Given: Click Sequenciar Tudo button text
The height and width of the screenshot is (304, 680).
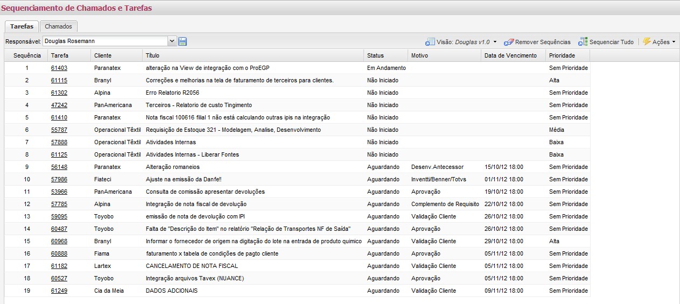Looking at the screenshot, I should coord(612,42).
